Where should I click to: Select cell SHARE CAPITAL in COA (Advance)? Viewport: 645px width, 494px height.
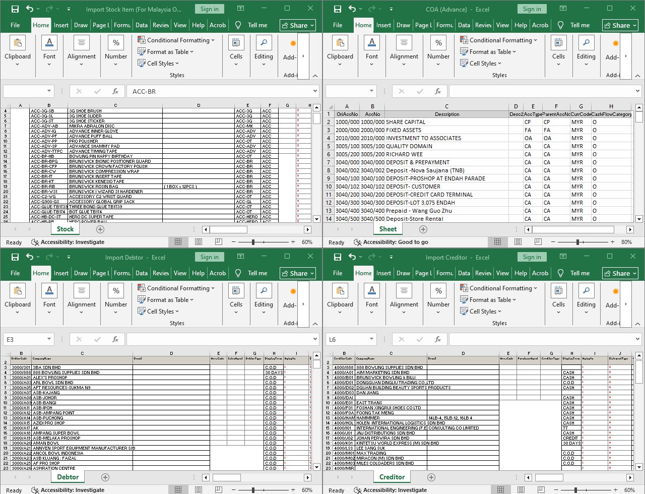coord(446,122)
